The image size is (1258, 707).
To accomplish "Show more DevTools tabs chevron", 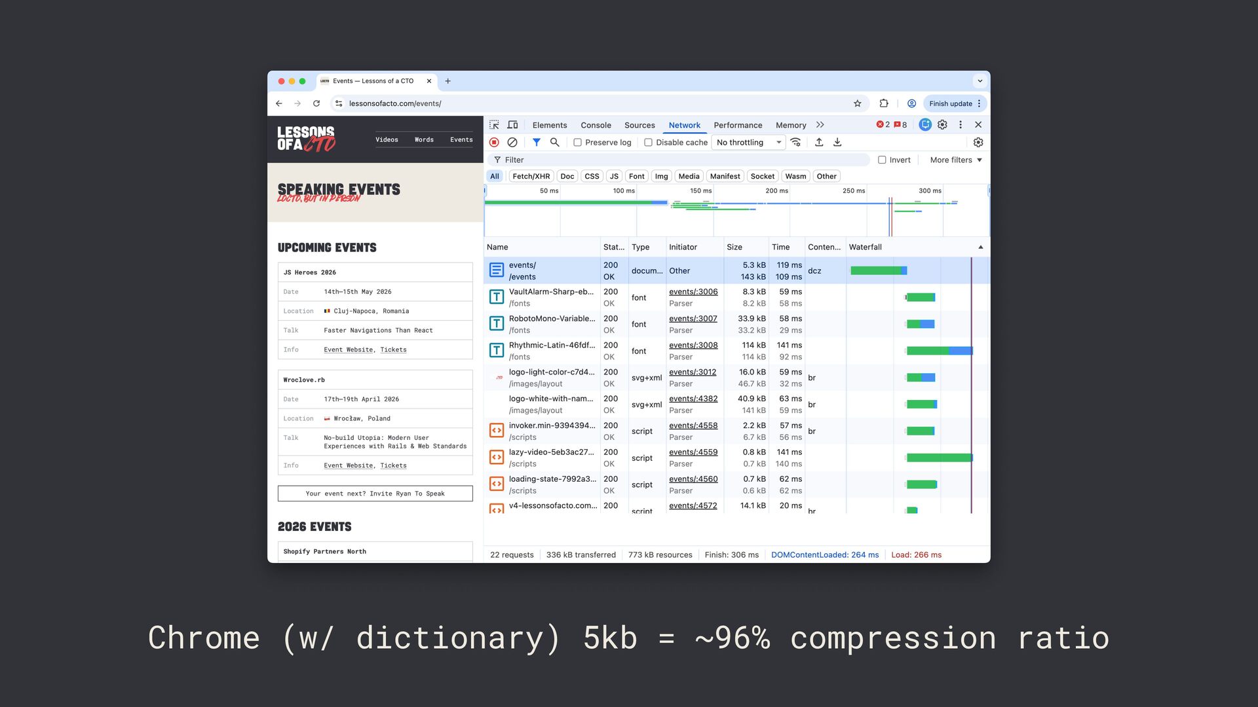I will pyautogui.click(x=820, y=125).
